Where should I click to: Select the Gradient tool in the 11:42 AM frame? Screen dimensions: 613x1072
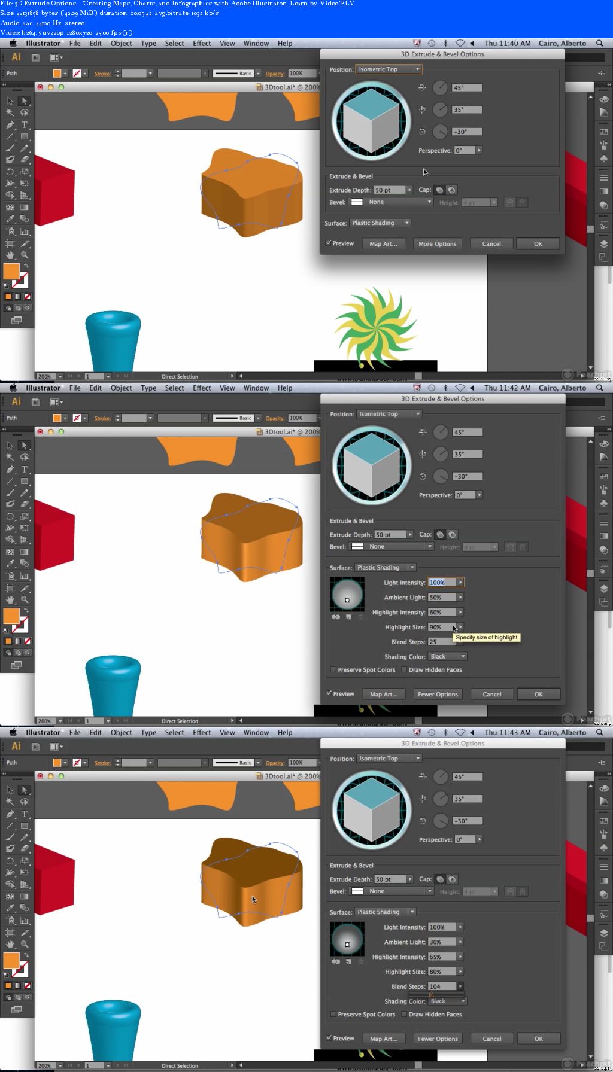(25, 552)
